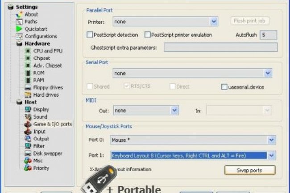This screenshot has width=290, height=193.
Task: Toggle PostScript printer emulation checkbox
Action: 148,35
